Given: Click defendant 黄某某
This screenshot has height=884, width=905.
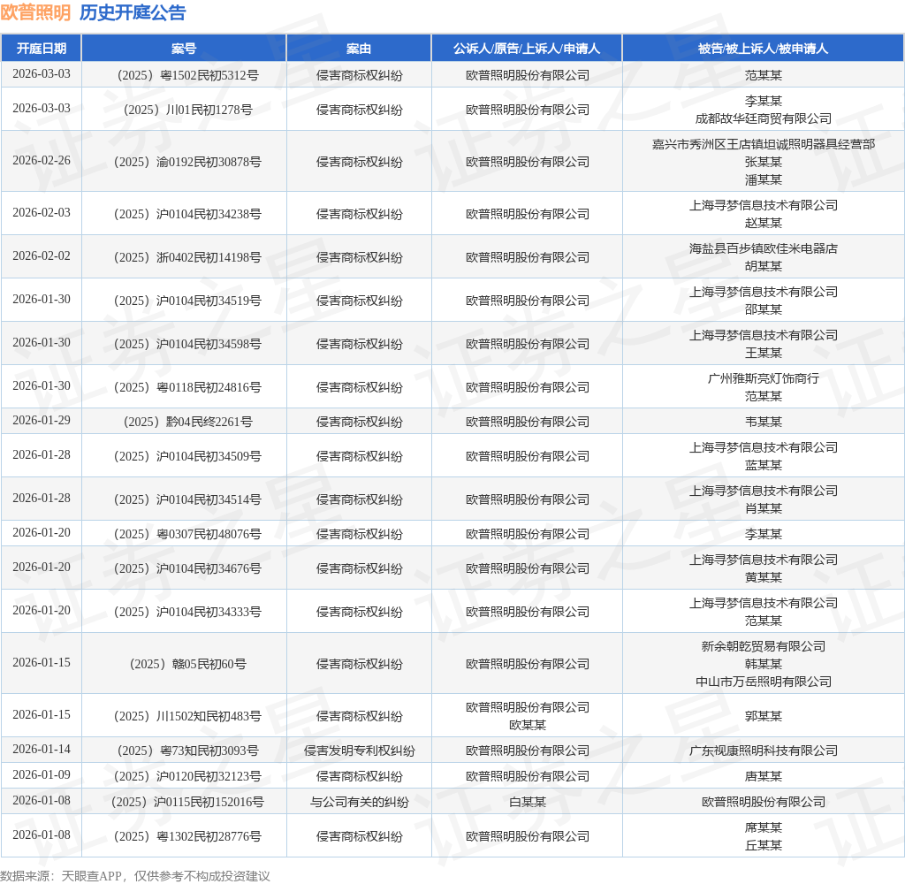Looking at the screenshot, I should click(763, 577).
